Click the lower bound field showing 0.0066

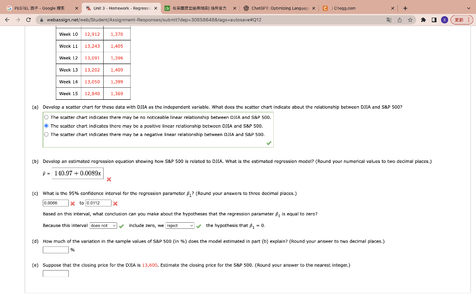coord(56,203)
